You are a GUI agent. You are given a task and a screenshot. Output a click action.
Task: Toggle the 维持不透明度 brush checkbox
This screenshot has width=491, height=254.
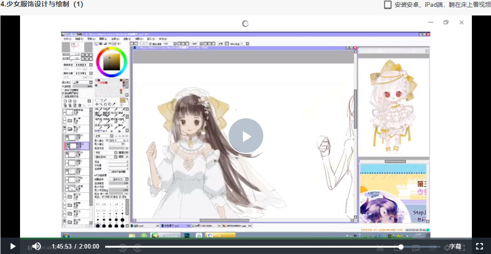click(110, 172)
